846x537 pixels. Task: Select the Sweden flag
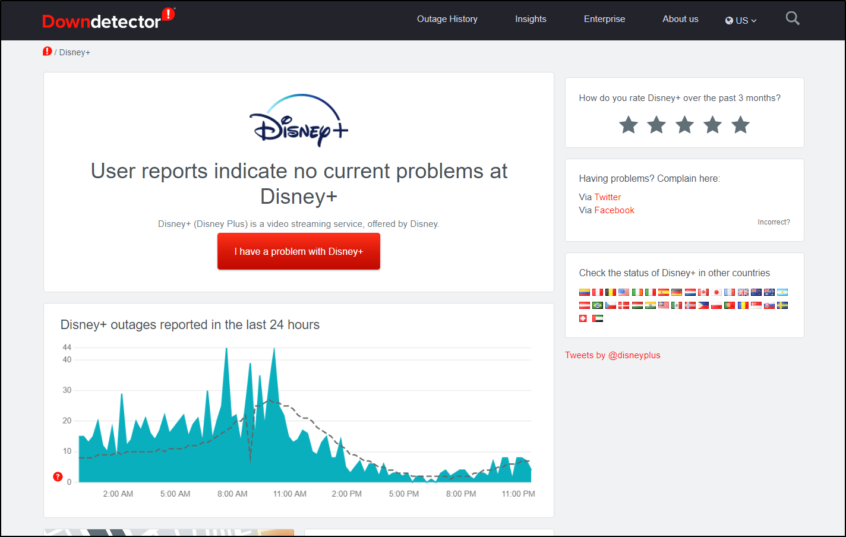[782, 305]
